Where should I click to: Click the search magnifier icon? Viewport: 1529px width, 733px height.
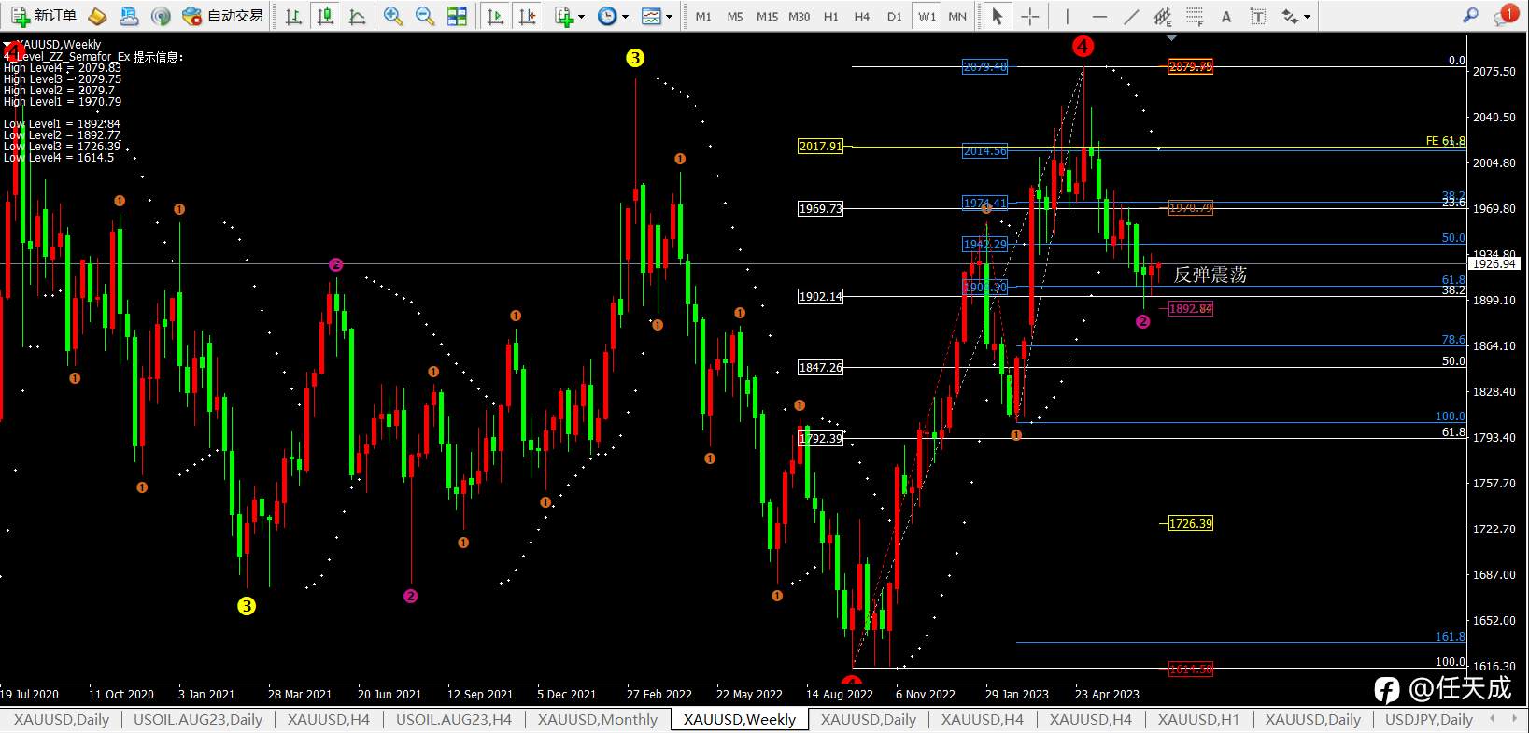pyautogui.click(x=1470, y=16)
